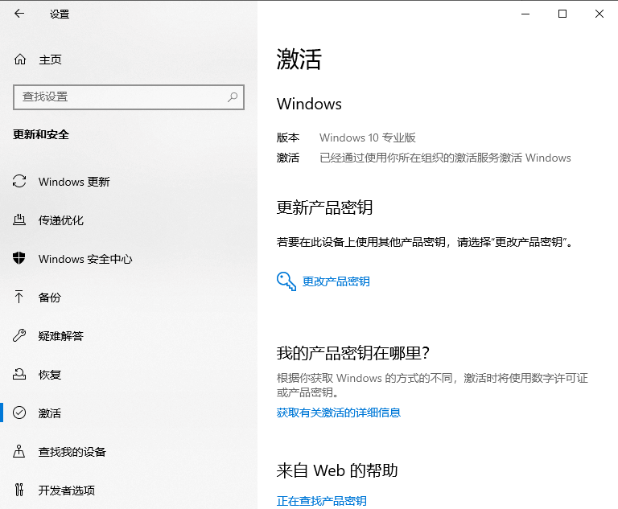618x509 pixels.
Task: Click the 设置 window title text
Action: (x=60, y=14)
